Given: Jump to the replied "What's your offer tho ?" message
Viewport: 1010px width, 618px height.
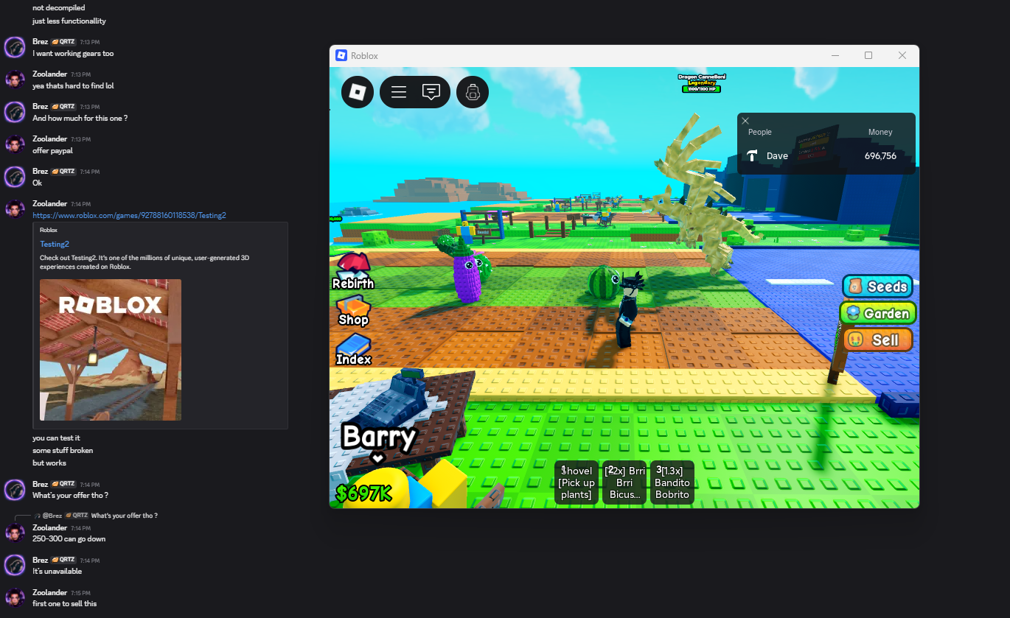Looking at the screenshot, I should [x=125, y=516].
